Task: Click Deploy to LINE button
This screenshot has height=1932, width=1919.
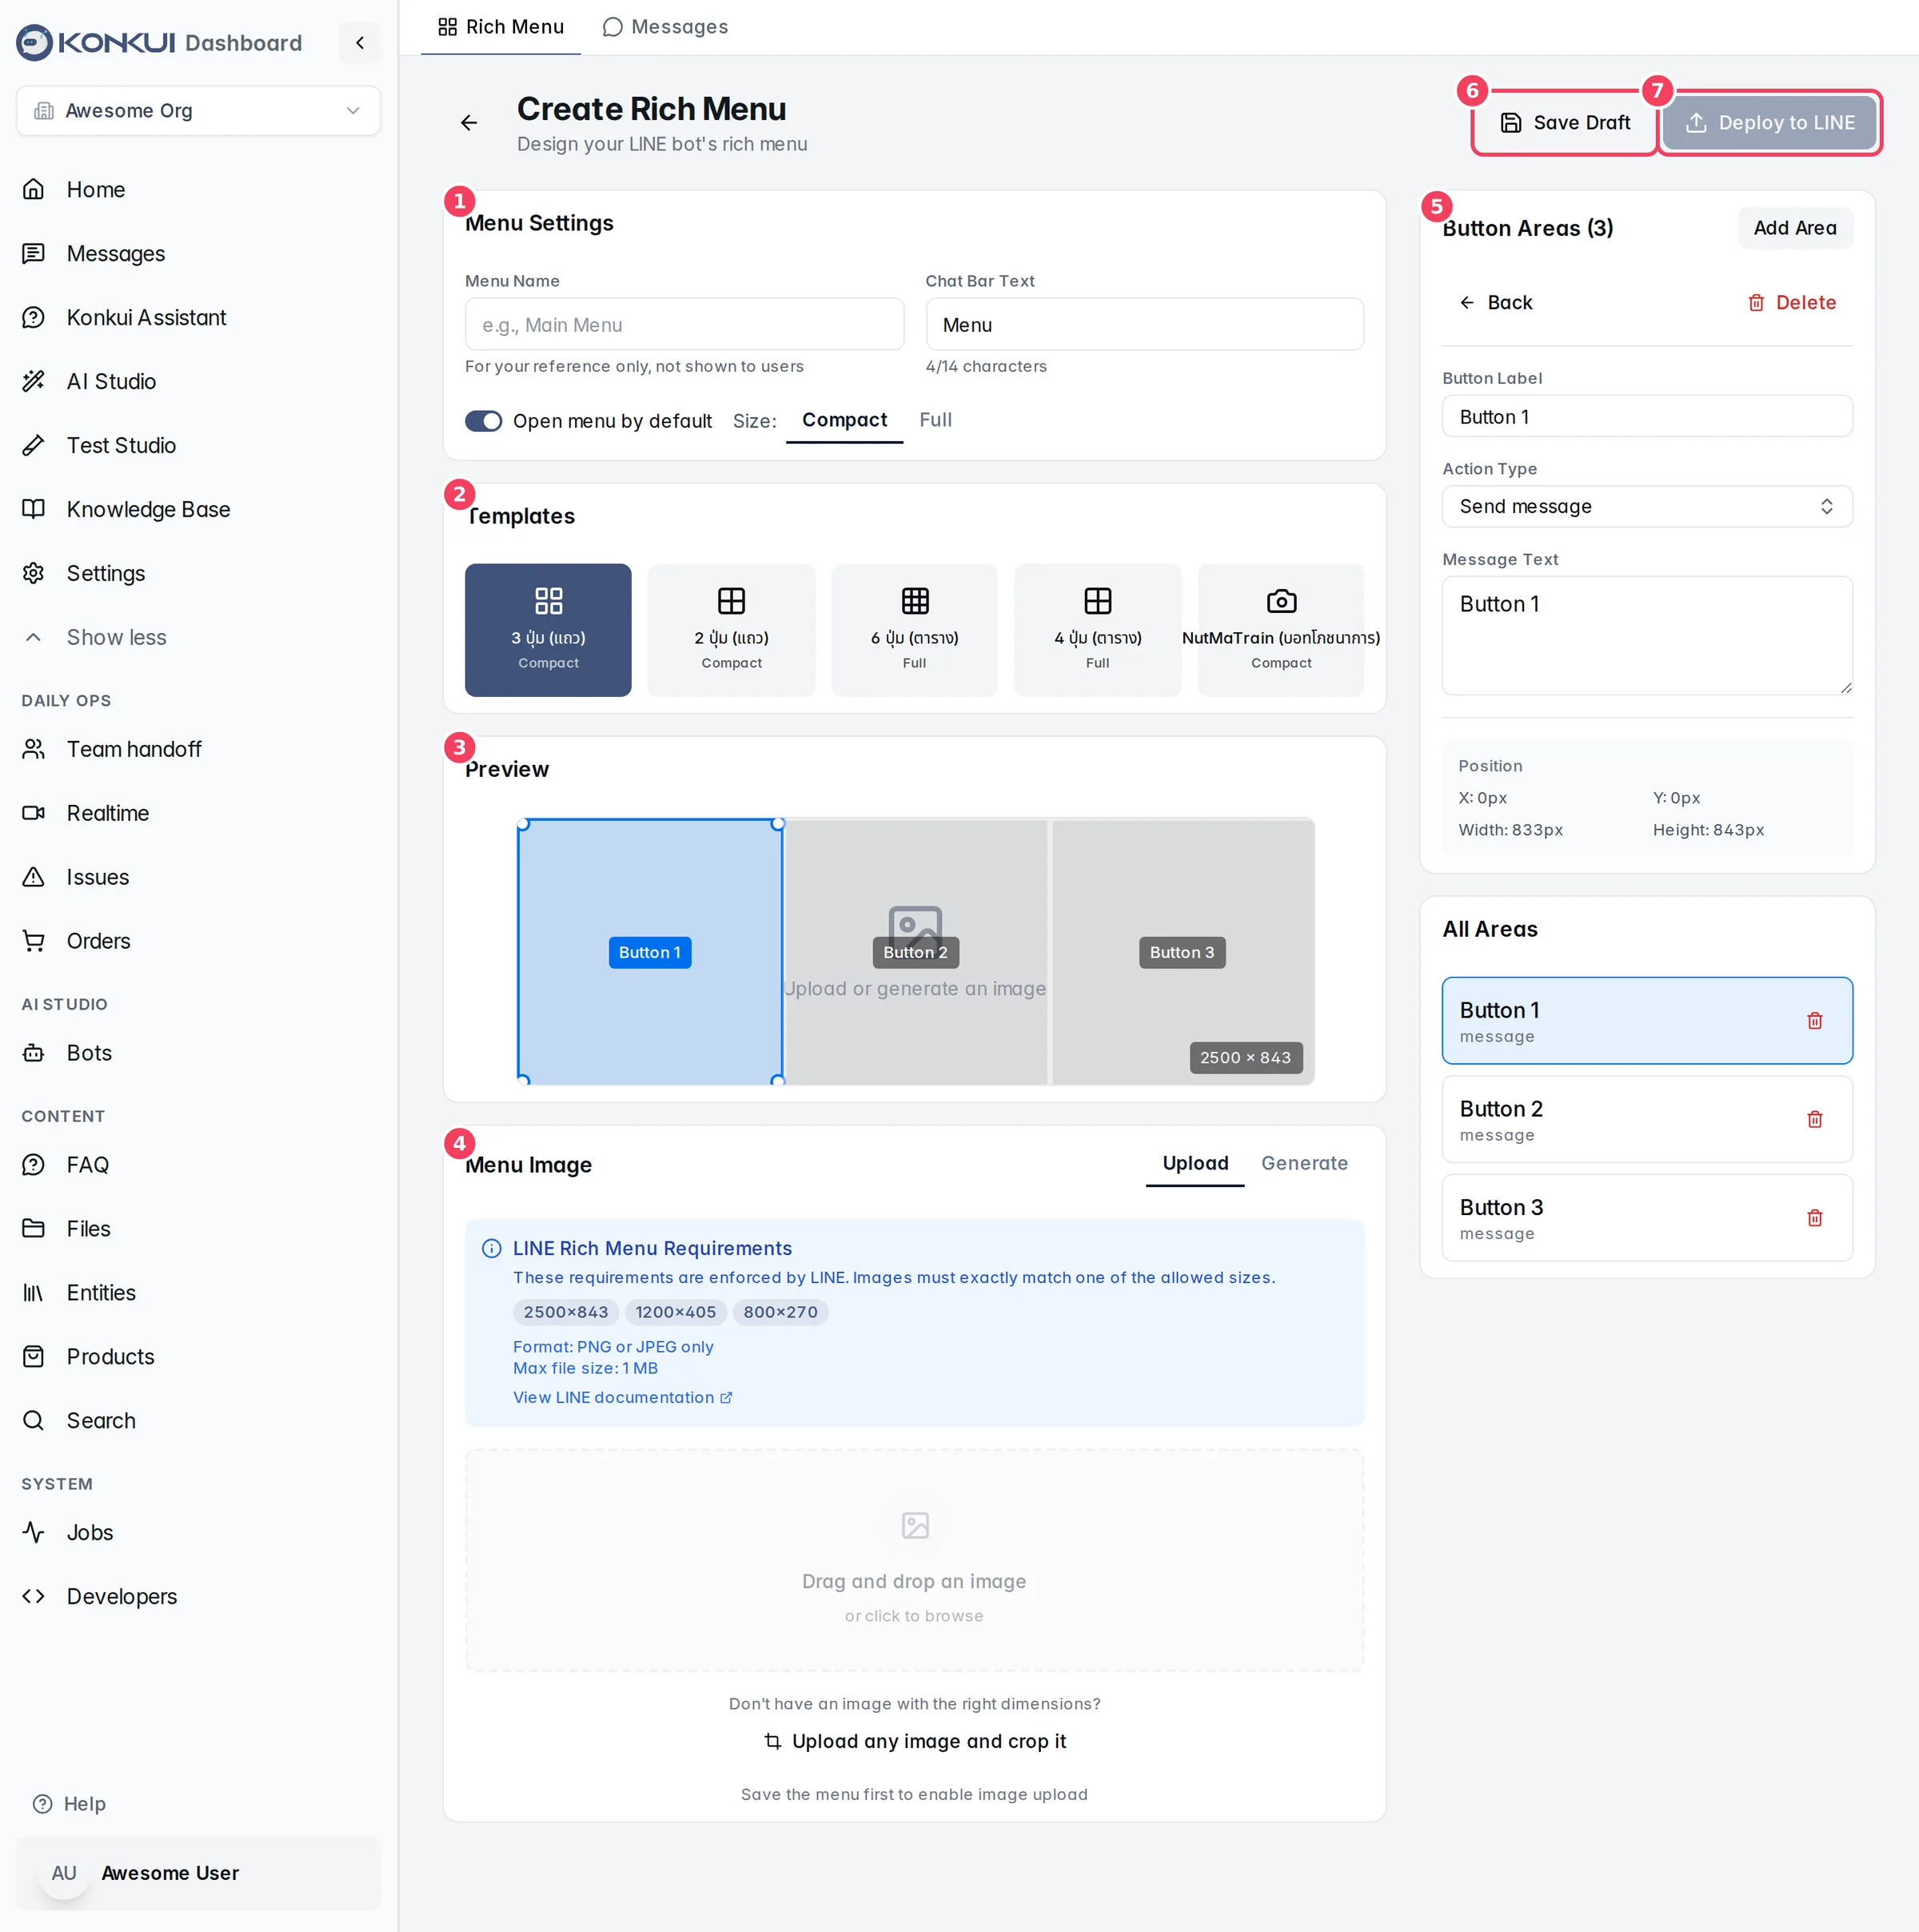Action: (1770, 123)
